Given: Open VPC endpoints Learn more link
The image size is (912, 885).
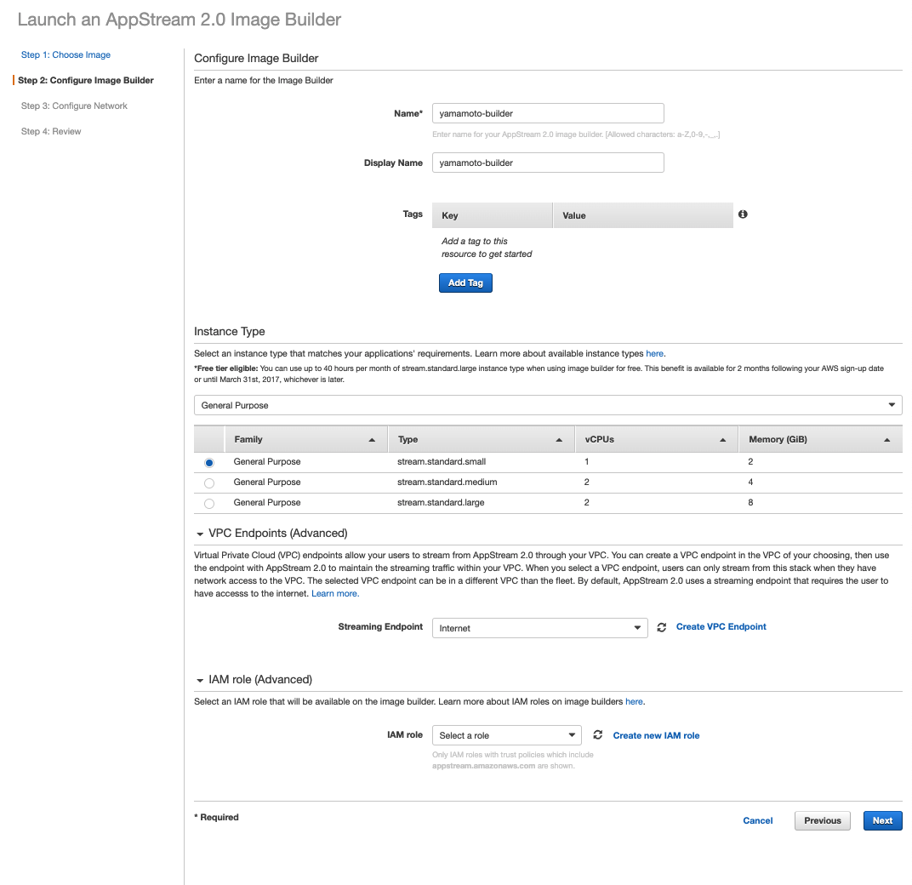Looking at the screenshot, I should pos(334,593).
